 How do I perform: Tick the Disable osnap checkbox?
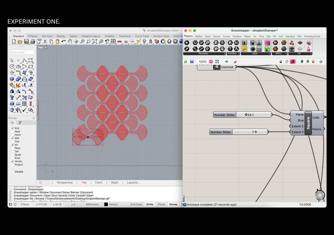(13, 172)
